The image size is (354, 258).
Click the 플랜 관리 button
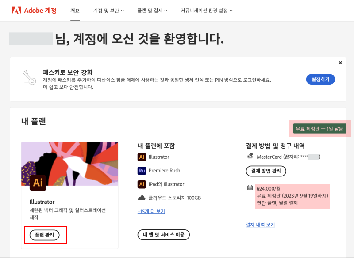coord(45,235)
